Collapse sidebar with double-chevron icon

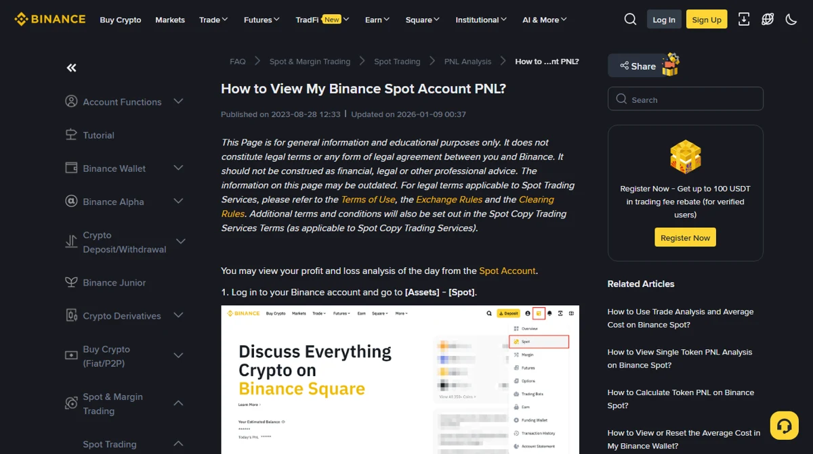72,68
